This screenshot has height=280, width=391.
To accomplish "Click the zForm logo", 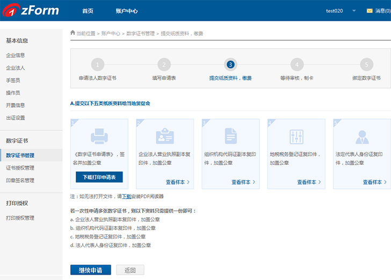I will click(30, 11).
